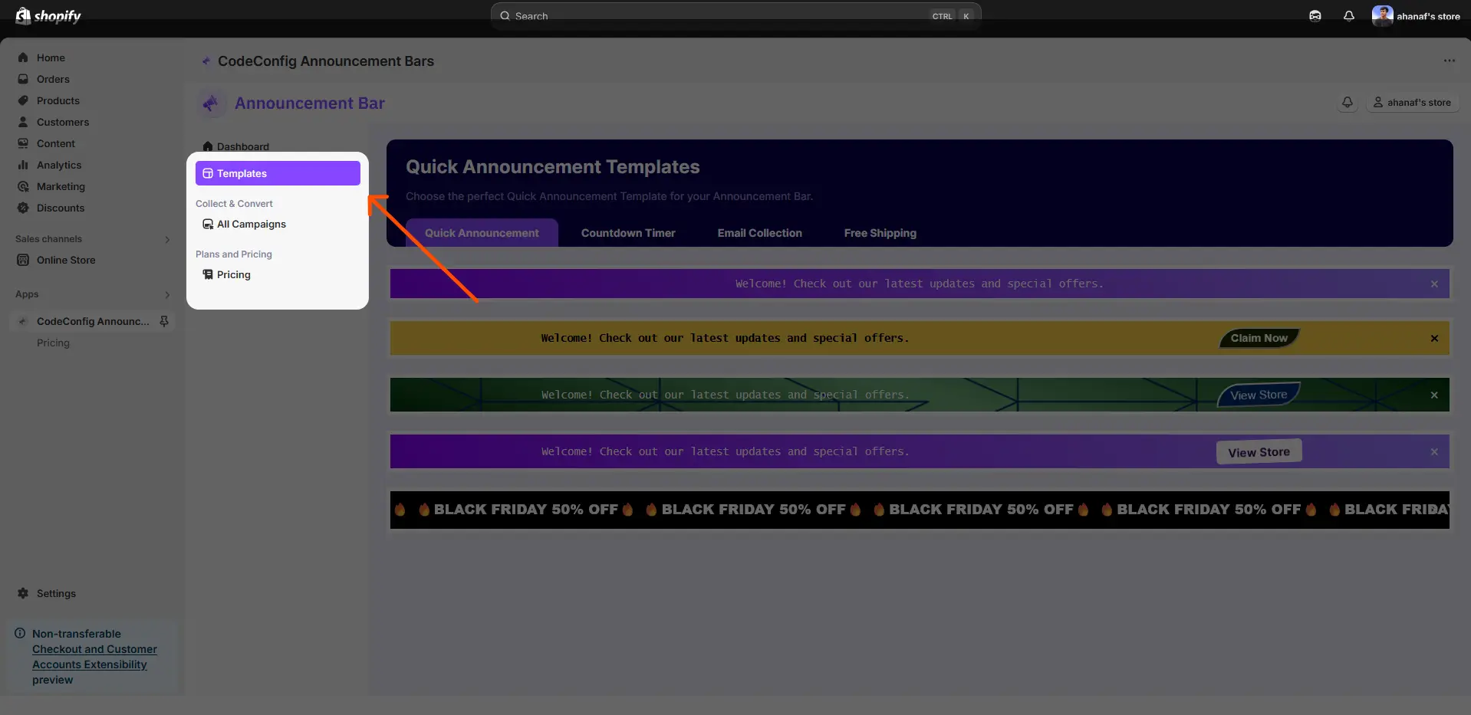Open Online Store sales channel
This screenshot has height=715, width=1471.
pyautogui.click(x=66, y=260)
